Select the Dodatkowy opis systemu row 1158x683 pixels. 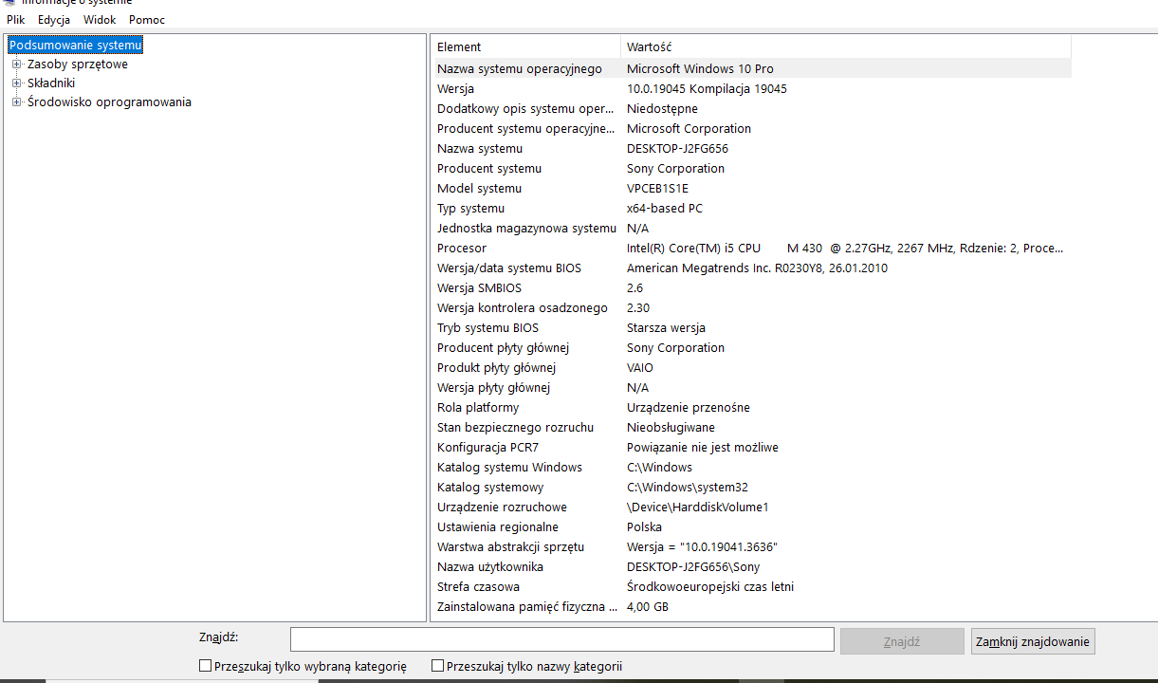pyautogui.click(x=752, y=108)
